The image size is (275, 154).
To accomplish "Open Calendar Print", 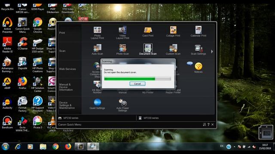I will pyautogui.click(x=199, y=32).
